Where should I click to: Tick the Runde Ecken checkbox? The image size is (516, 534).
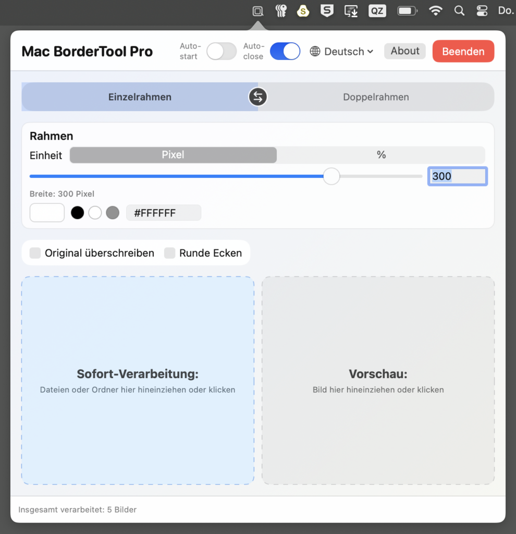click(x=170, y=253)
